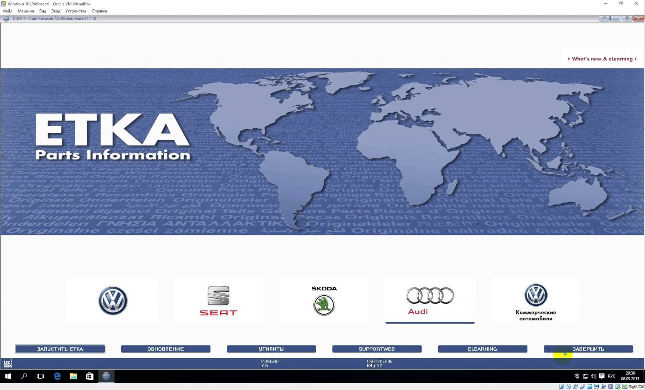645x390 pixels.
Task: Click the VirtualBox USB device indicator
Action: tap(583, 387)
